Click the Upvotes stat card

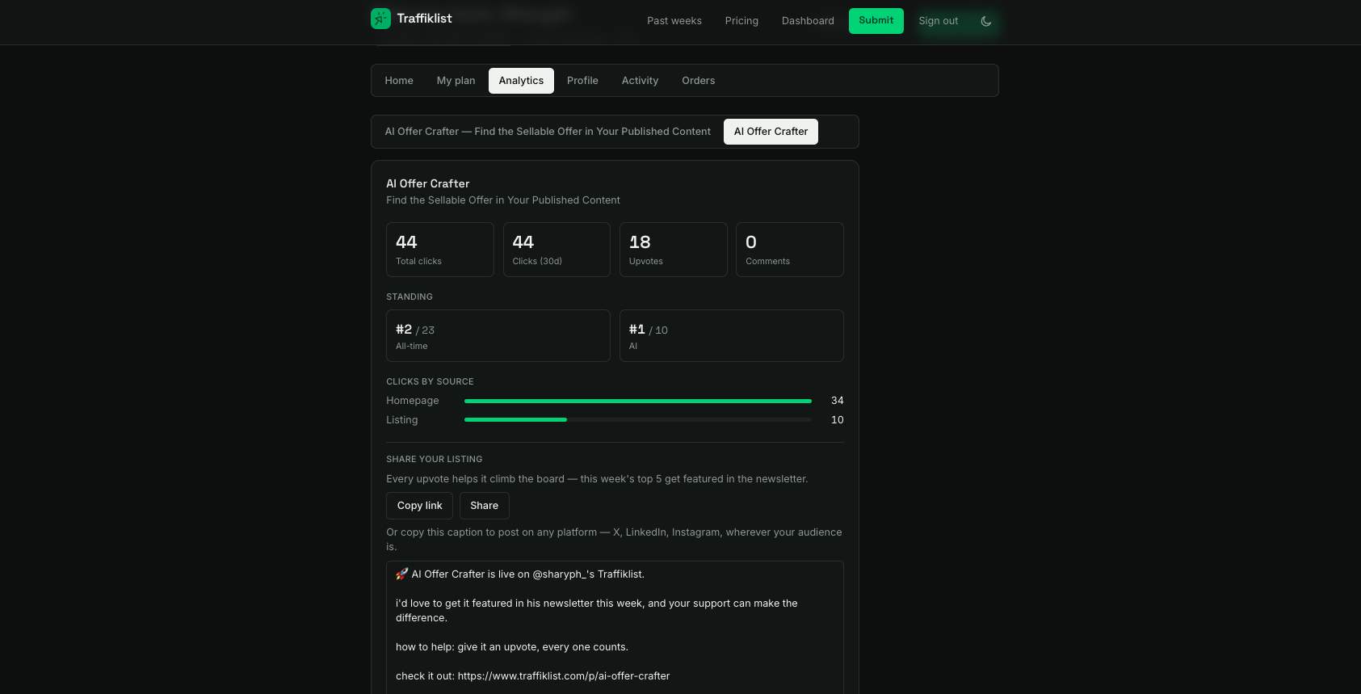click(674, 250)
